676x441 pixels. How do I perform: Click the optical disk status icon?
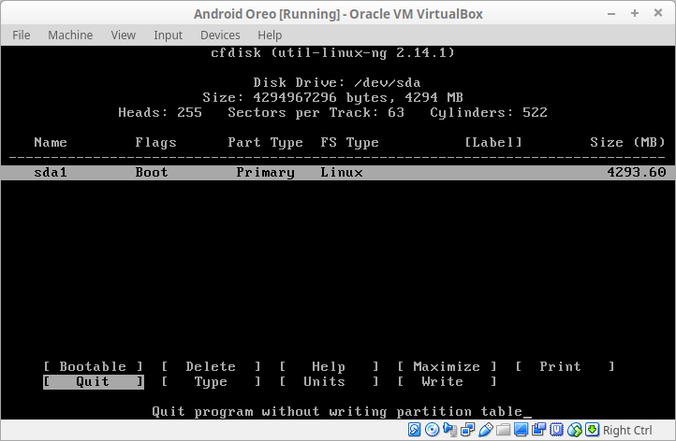(x=432, y=430)
